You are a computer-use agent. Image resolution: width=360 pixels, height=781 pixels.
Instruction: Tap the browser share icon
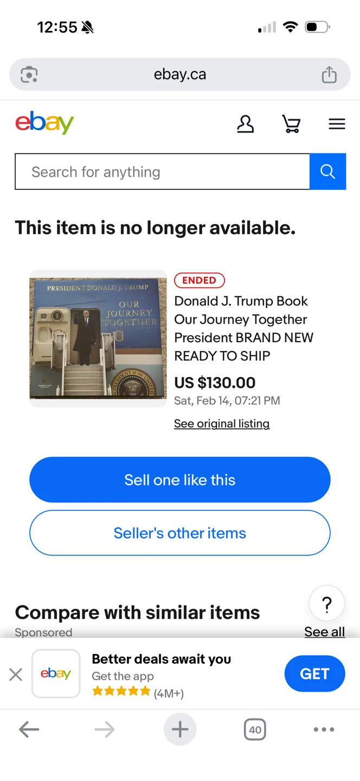tap(329, 74)
